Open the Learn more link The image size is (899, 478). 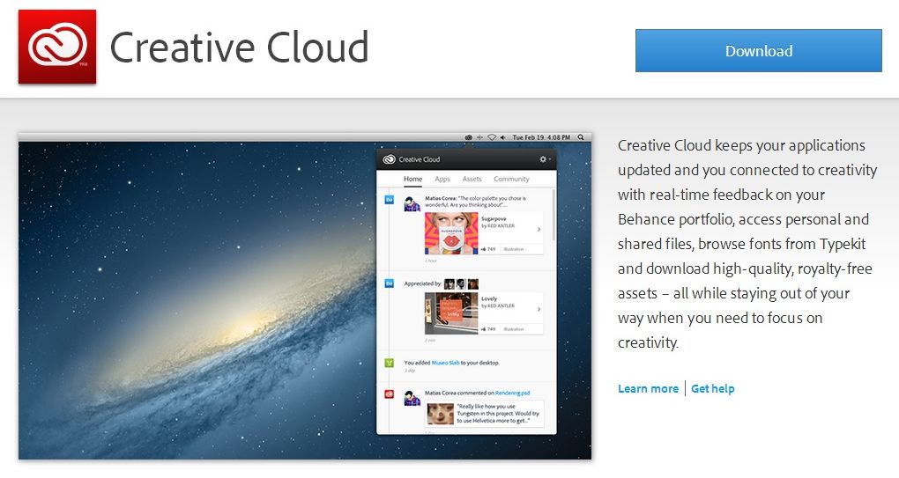point(648,389)
